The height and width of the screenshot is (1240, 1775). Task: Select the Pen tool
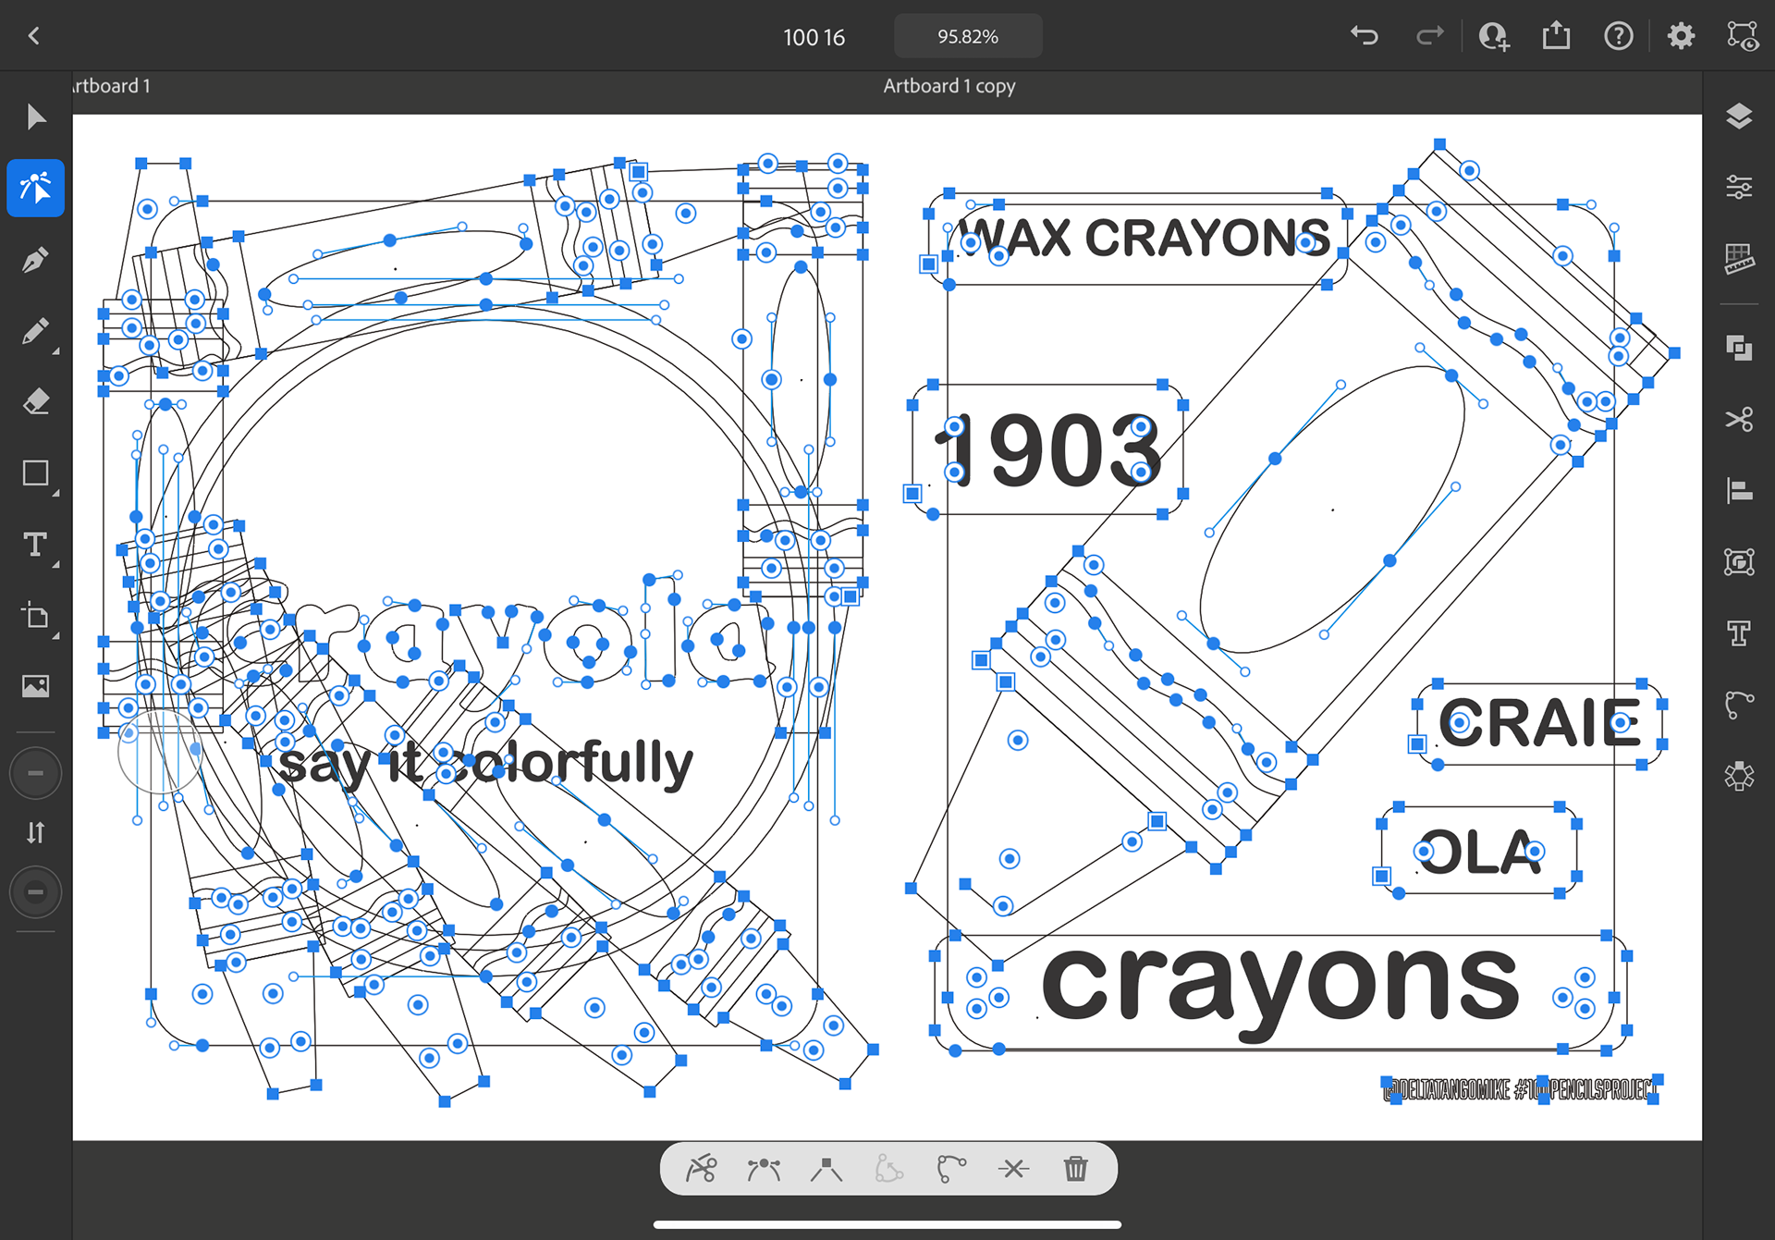click(35, 260)
